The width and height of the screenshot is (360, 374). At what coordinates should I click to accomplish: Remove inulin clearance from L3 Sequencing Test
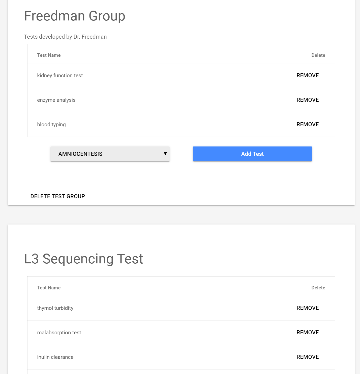tap(308, 357)
